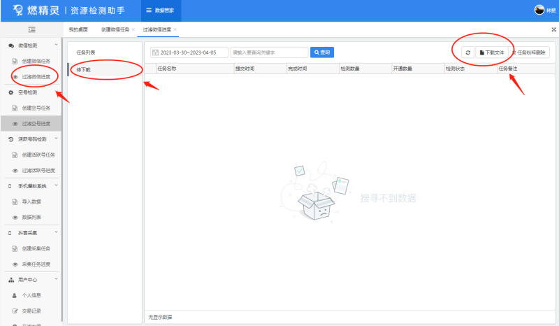
Task: Collapse the 微信检测 sidebar section
Action: (x=56, y=45)
